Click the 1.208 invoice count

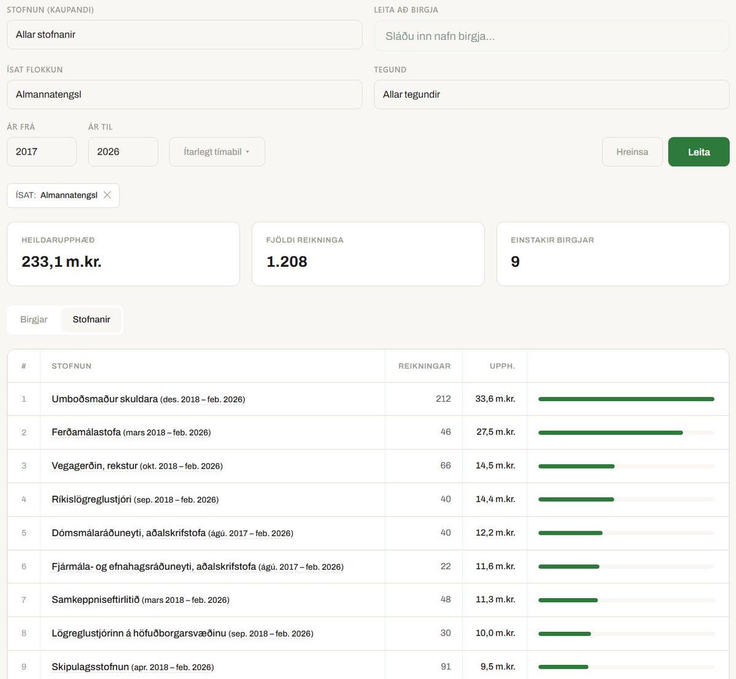[x=287, y=262]
